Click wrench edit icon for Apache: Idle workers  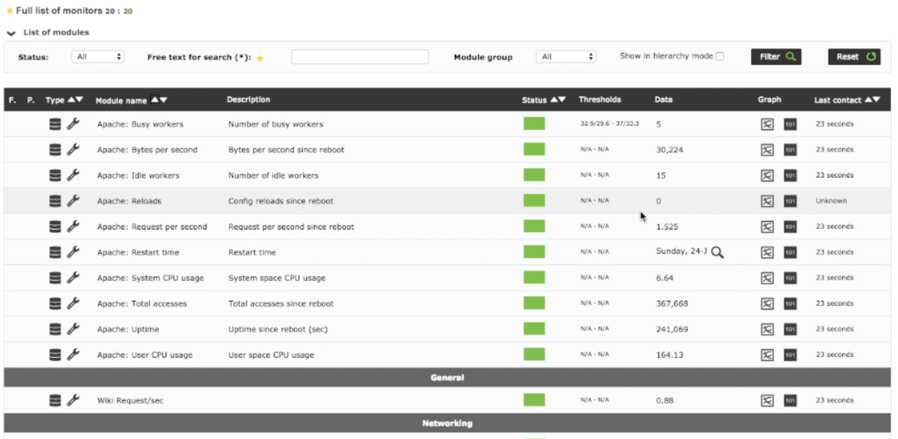[x=73, y=175]
